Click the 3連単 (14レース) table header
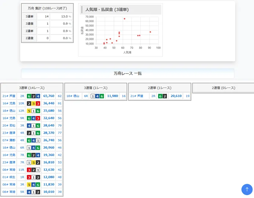The image size is (254, 198). click(32, 88)
